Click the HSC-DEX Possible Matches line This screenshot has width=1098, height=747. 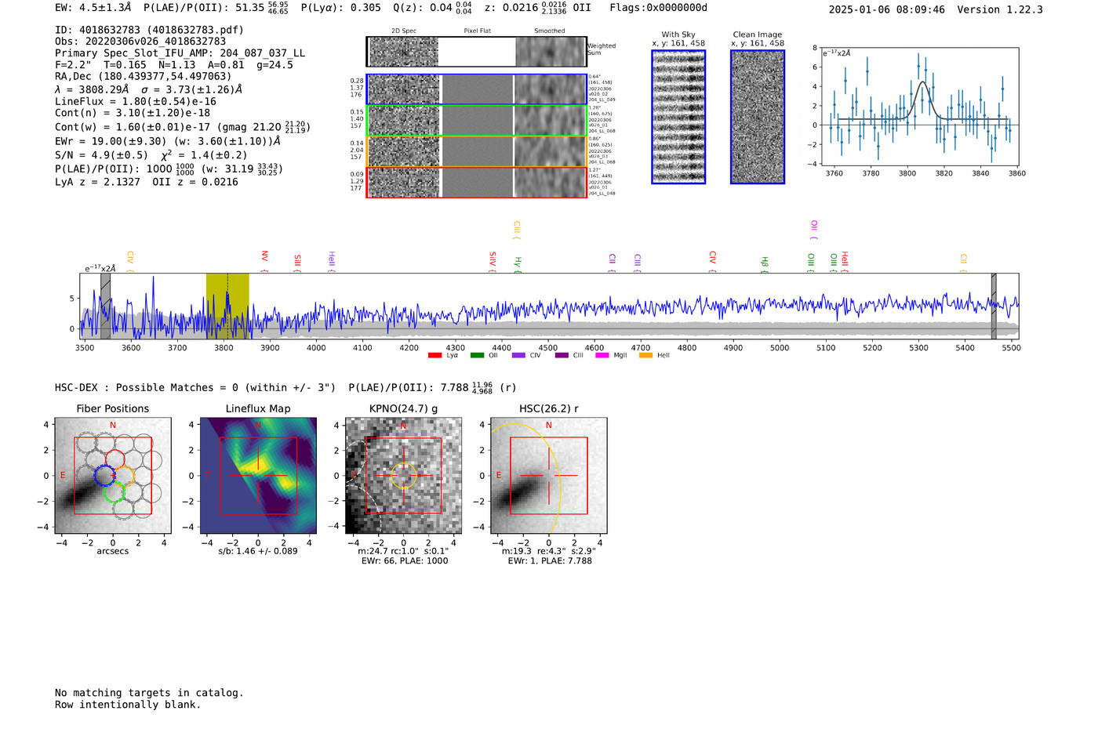pyautogui.click(x=286, y=388)
